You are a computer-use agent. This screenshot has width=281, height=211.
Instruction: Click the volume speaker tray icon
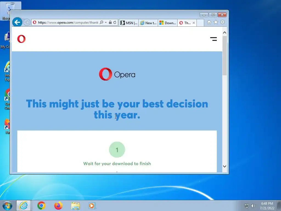[x=253, y=206]
